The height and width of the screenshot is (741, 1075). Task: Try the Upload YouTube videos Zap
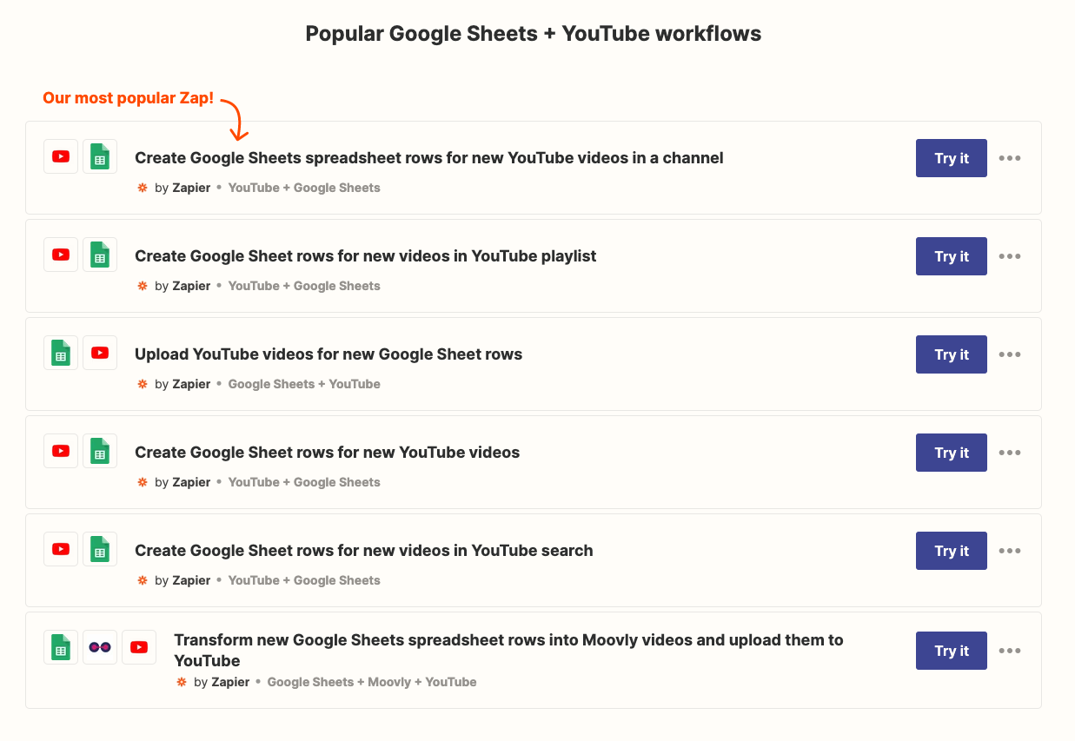(x=952, y=354)
